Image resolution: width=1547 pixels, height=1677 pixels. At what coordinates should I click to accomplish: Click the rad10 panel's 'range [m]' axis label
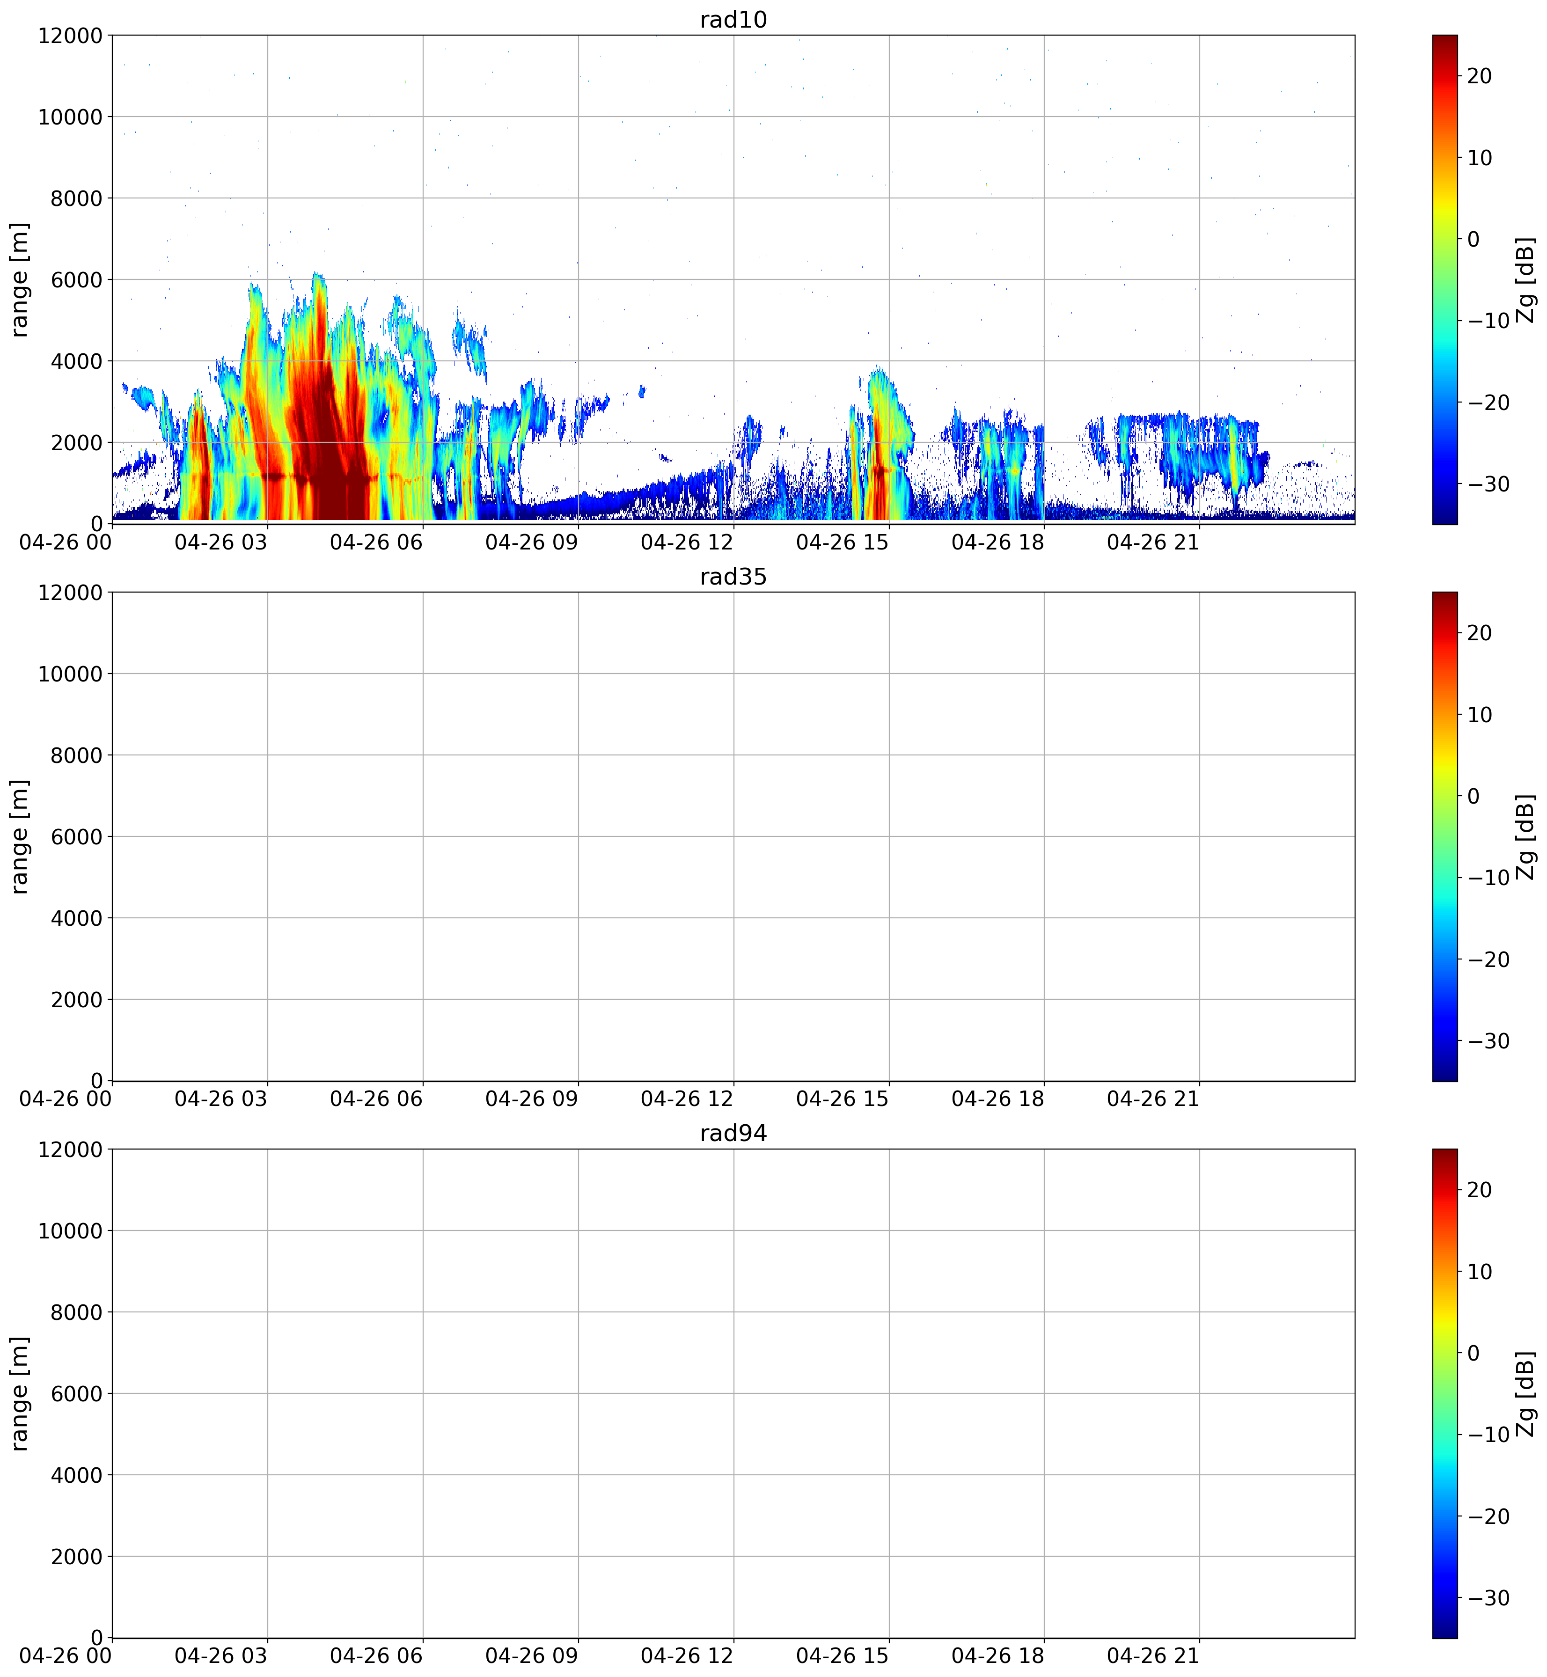[x=19, y=279]
